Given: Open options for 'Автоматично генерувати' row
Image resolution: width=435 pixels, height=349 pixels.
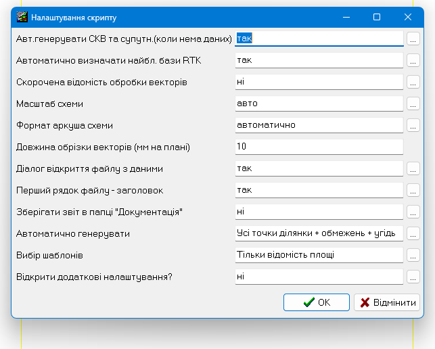Looking at the screenshot, I should 413,233.
